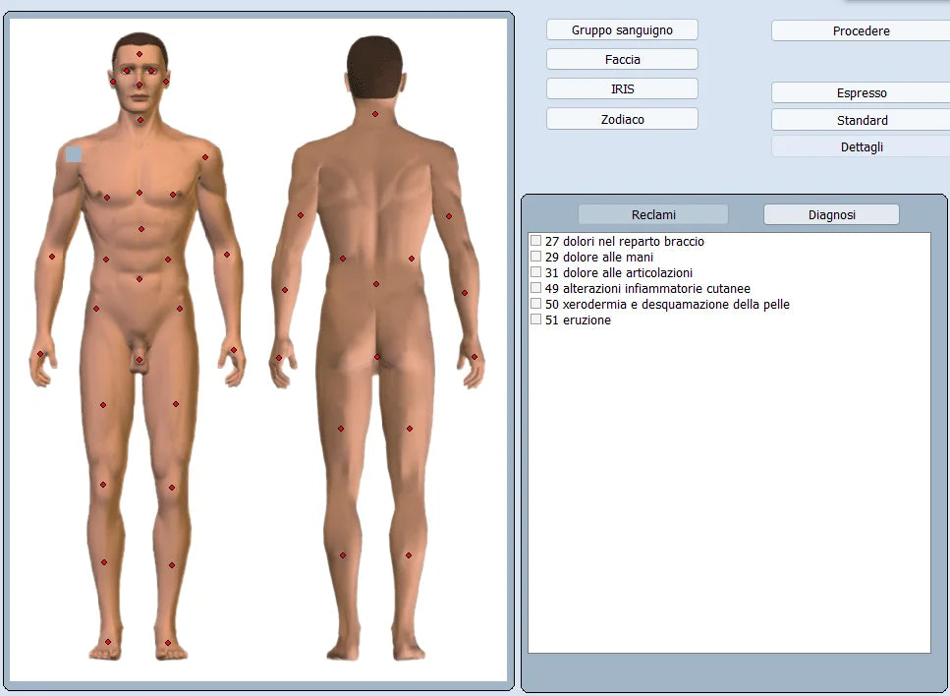Choose the Espresso mode button

point(861,92)
